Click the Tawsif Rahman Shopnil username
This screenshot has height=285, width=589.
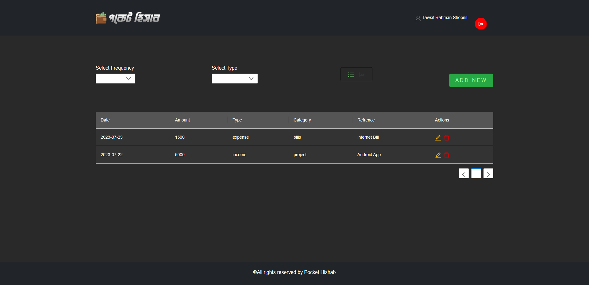tap(445, 17)
